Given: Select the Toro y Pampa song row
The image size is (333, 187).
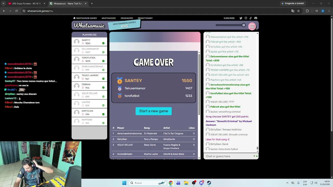Looking at the screenshot, I should [153, 139].
